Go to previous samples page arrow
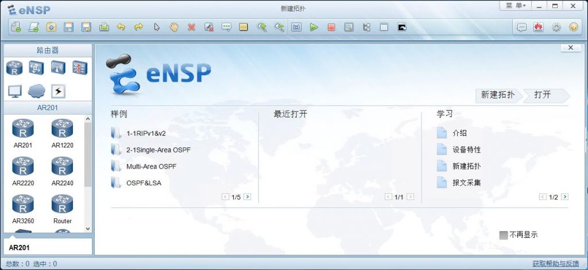The width and height of the screenshot is (588, 270). 225,197
